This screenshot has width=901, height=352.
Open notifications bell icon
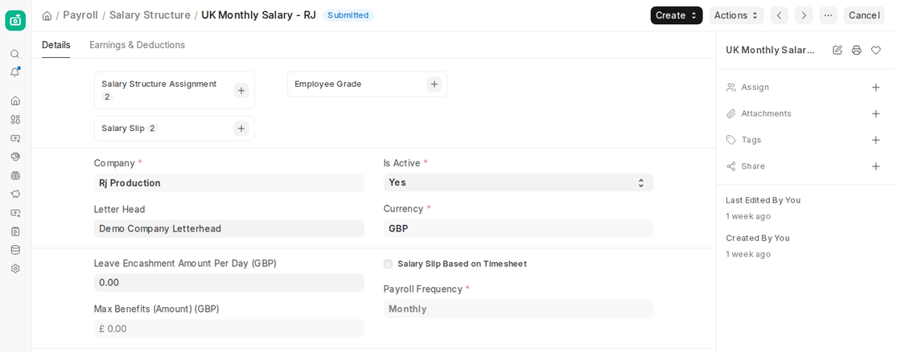coord(15,72)
